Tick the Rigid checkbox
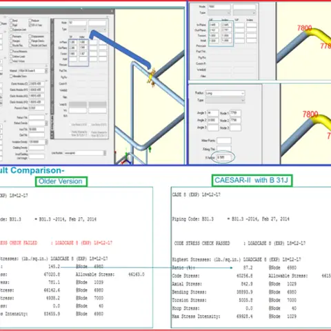 (11, 25)
